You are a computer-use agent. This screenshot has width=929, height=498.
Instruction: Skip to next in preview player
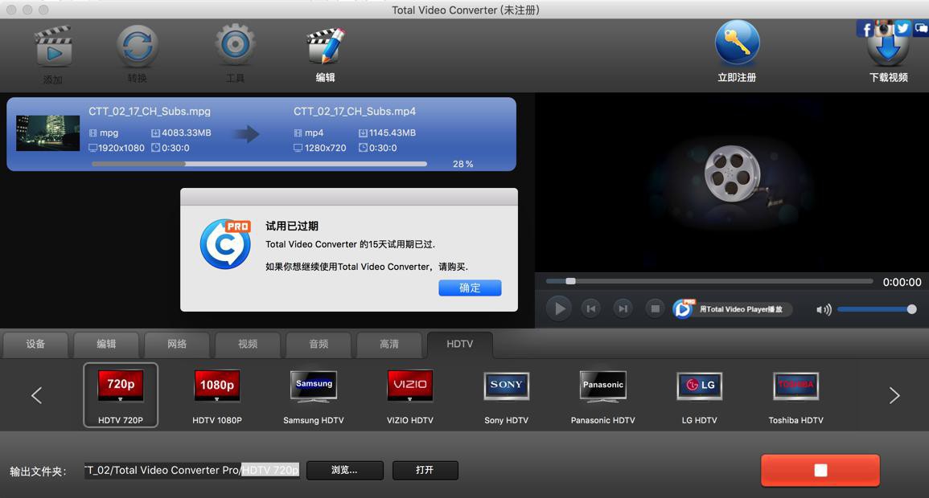[x=623, y=308]
